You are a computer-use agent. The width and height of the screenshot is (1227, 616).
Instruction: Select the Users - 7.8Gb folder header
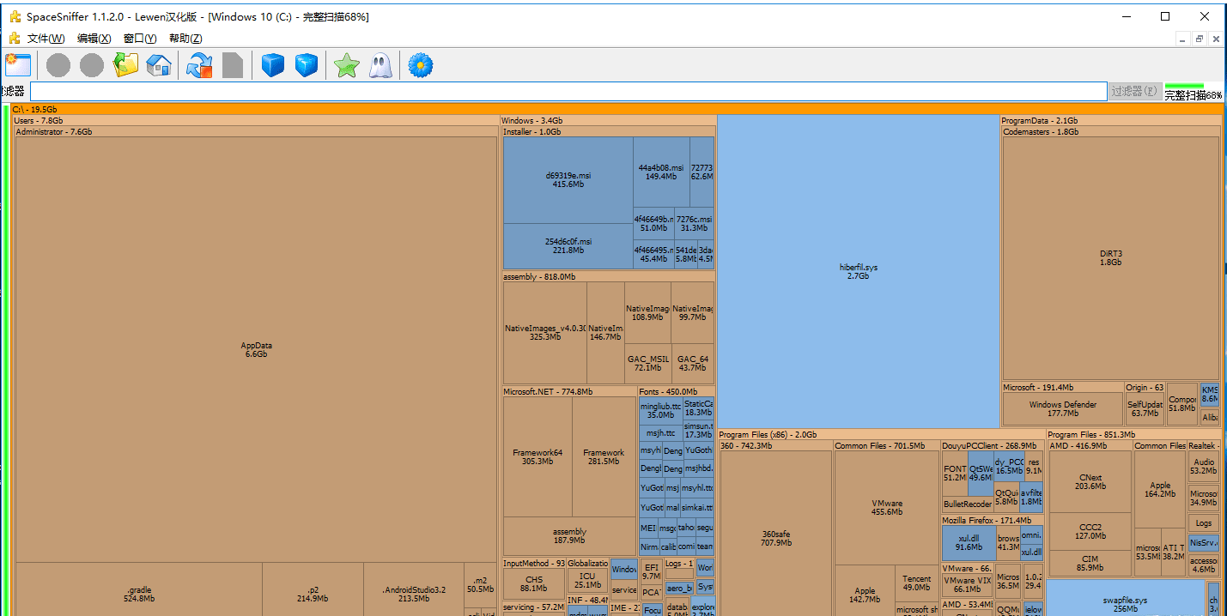click(256, 121)
